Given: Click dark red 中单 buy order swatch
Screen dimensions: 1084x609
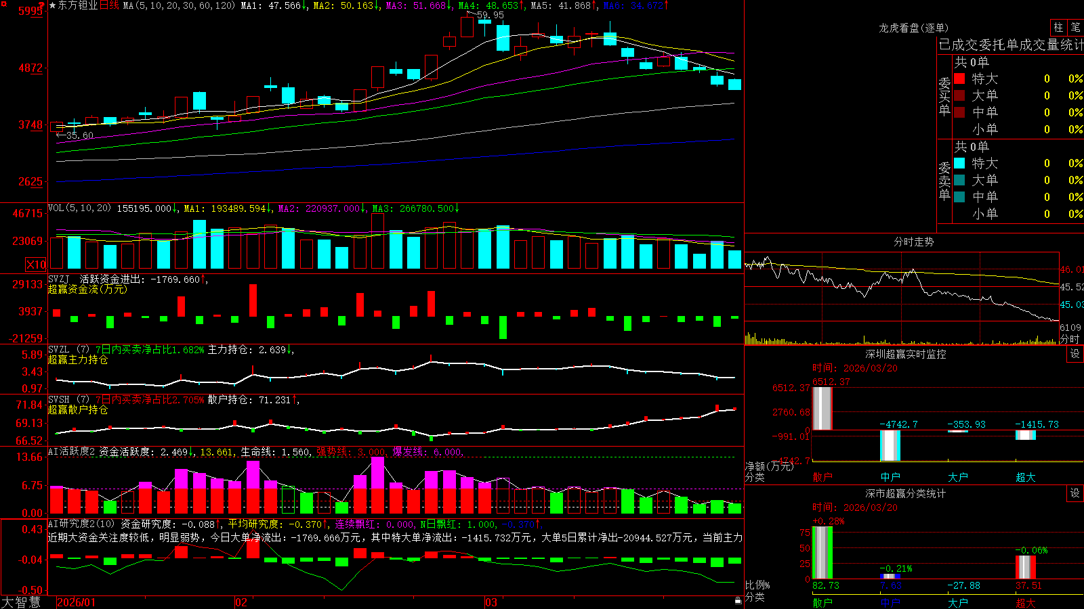Looking at the screenshot, I should (959, 112).
